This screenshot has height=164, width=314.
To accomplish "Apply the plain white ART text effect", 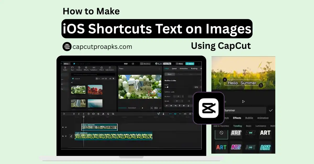I will pos(265,133).
